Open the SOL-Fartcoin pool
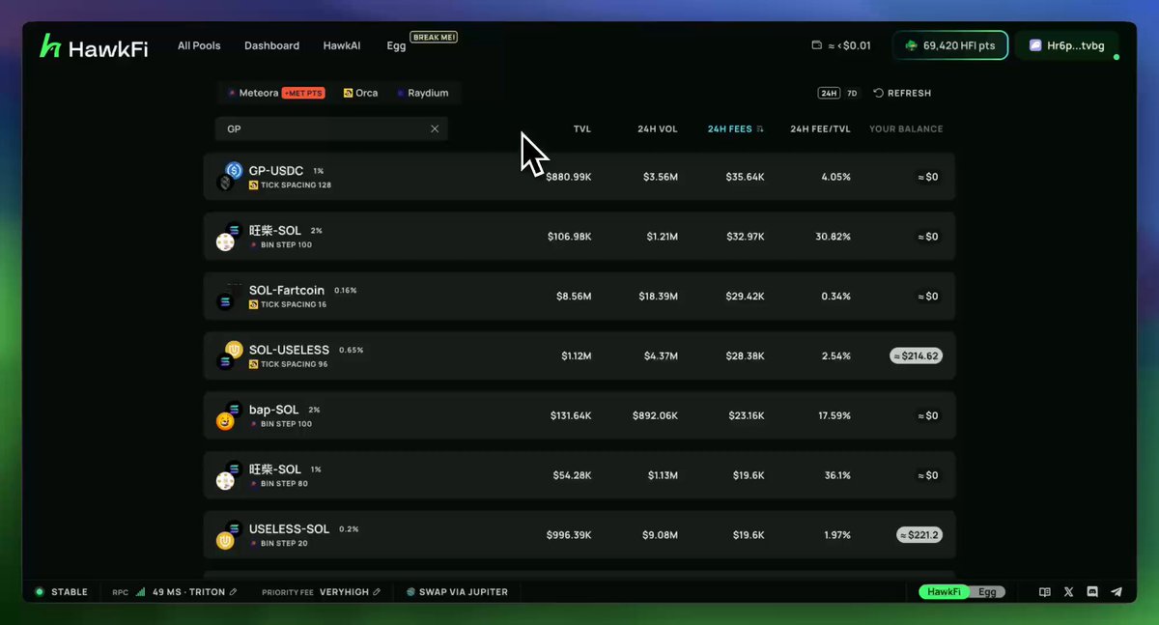This screenshot has width=1159, height=625. [x=579, y=296]
